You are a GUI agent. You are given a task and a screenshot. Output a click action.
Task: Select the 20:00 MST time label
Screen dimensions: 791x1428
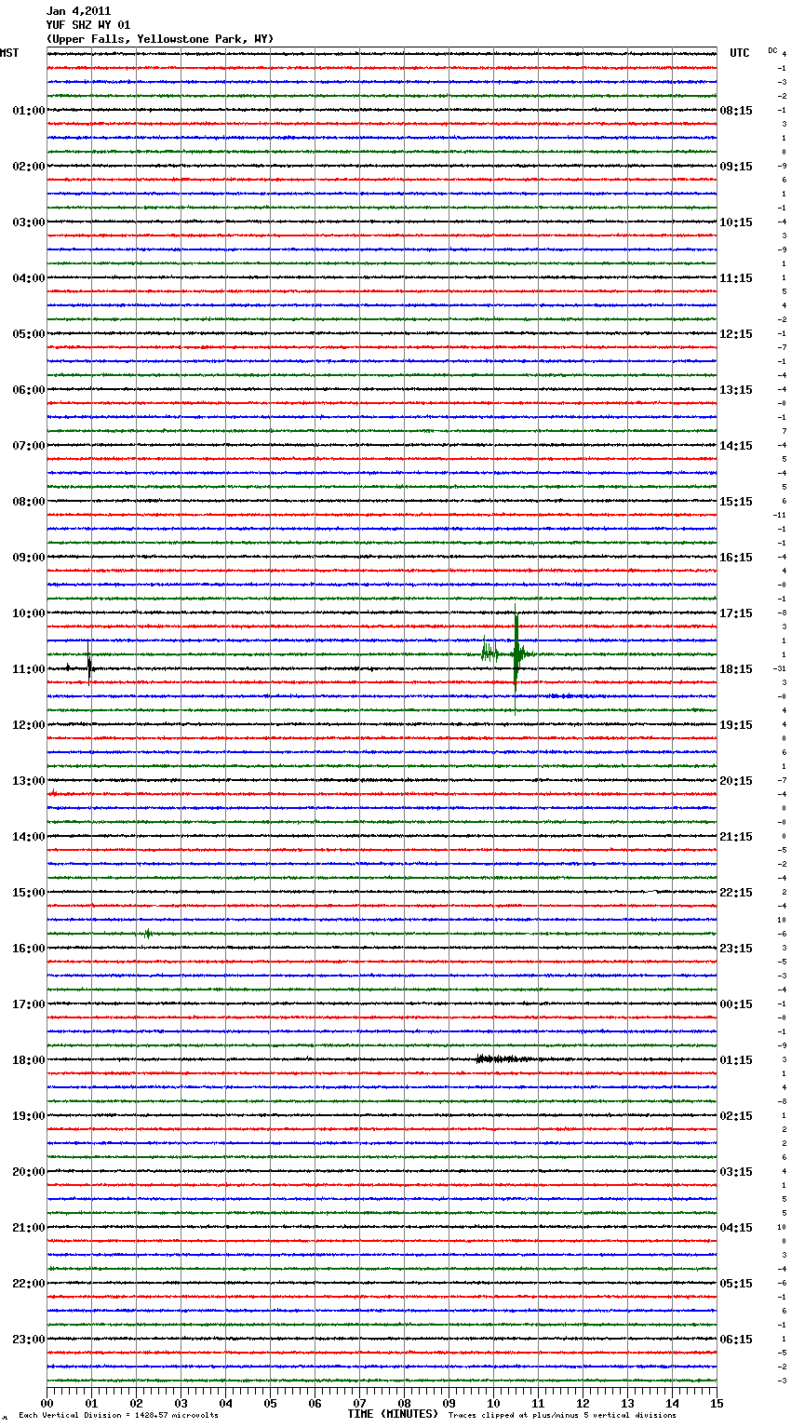(29, 1172)
